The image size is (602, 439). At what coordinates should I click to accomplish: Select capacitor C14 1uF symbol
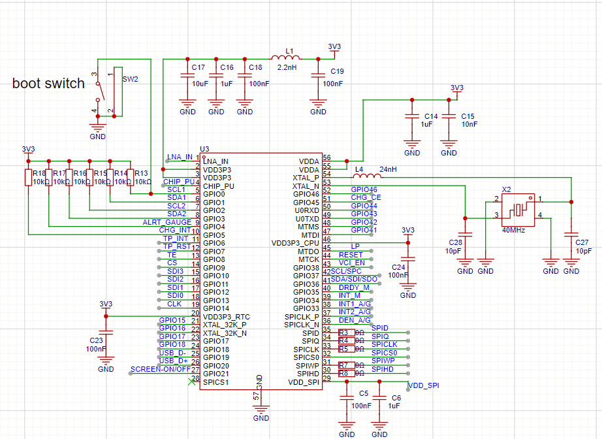[x=412, y=116]
